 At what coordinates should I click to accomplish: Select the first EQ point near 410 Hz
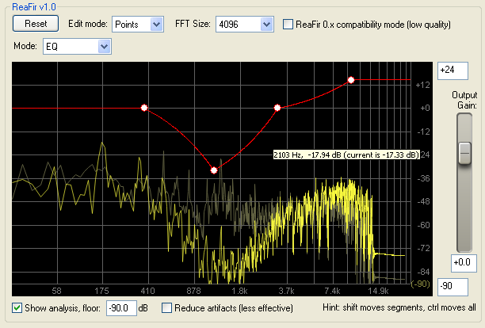point(144,108)
